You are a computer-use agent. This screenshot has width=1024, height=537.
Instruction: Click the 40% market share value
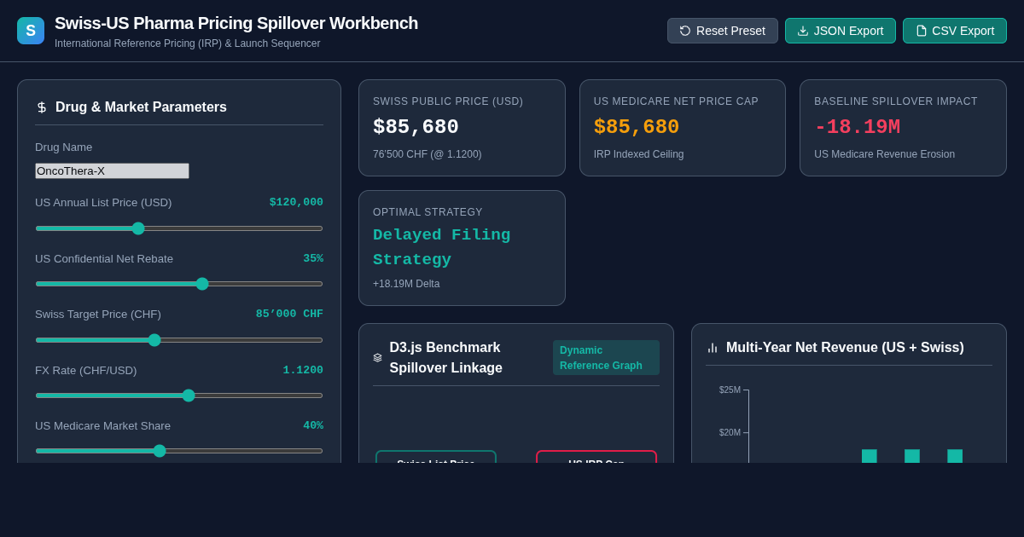(x=313, y=425)
